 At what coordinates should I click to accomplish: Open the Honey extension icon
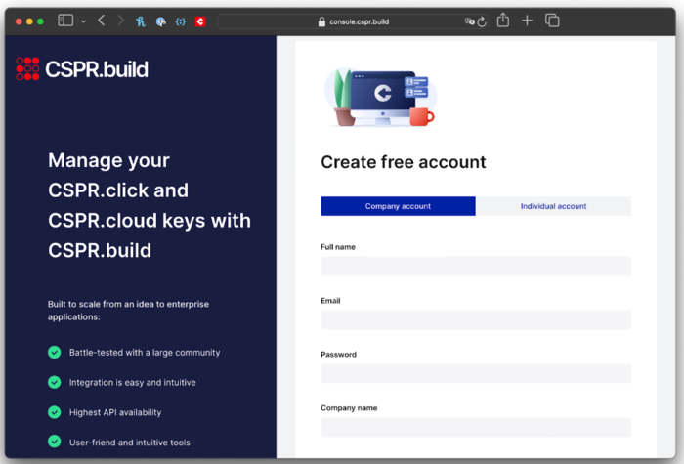click(x=141, y=21)
